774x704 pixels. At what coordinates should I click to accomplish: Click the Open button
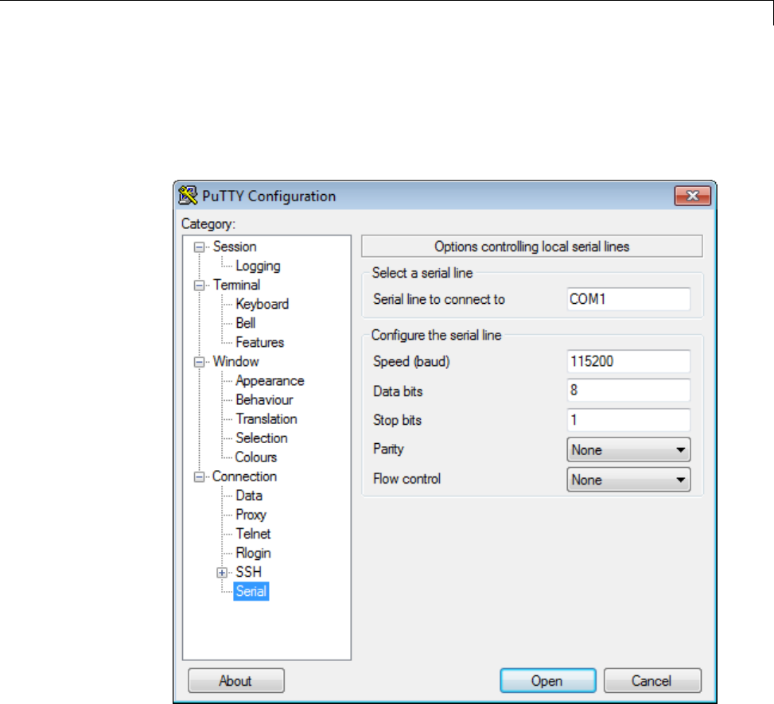(547, 681)
